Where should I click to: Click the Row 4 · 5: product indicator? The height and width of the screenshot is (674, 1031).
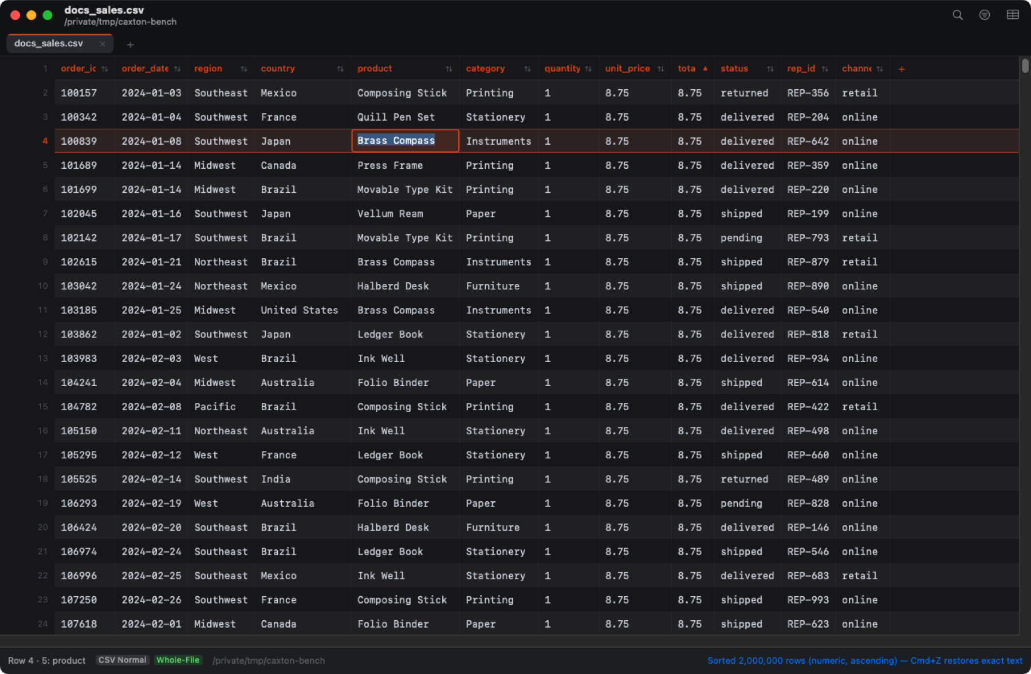coord(46,660)
